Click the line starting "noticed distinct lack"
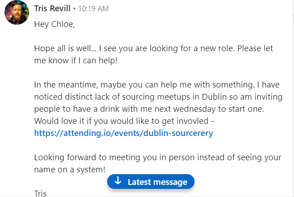 click(x=158, y=97)
